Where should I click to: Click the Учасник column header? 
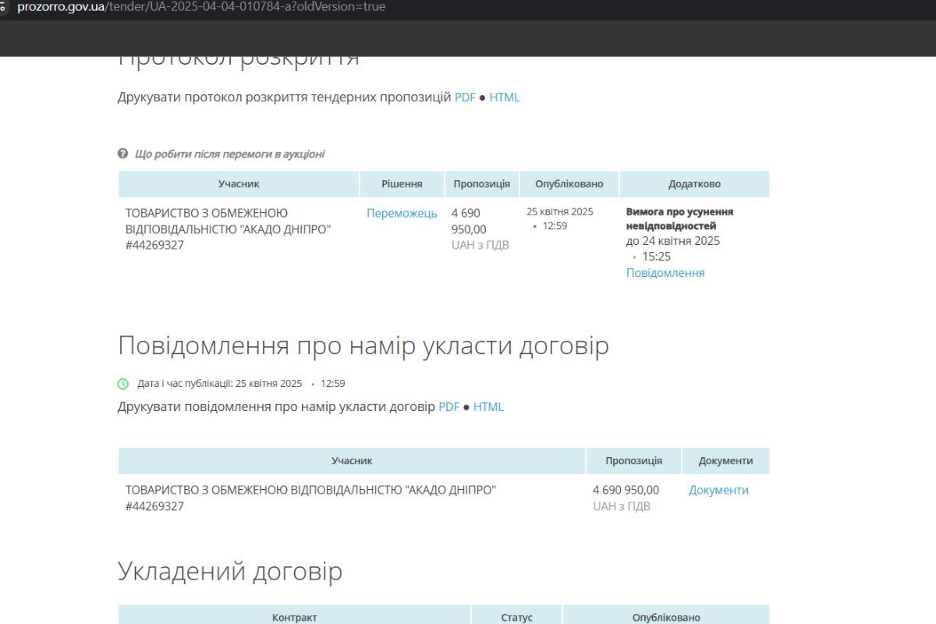[x=237, y=183]
